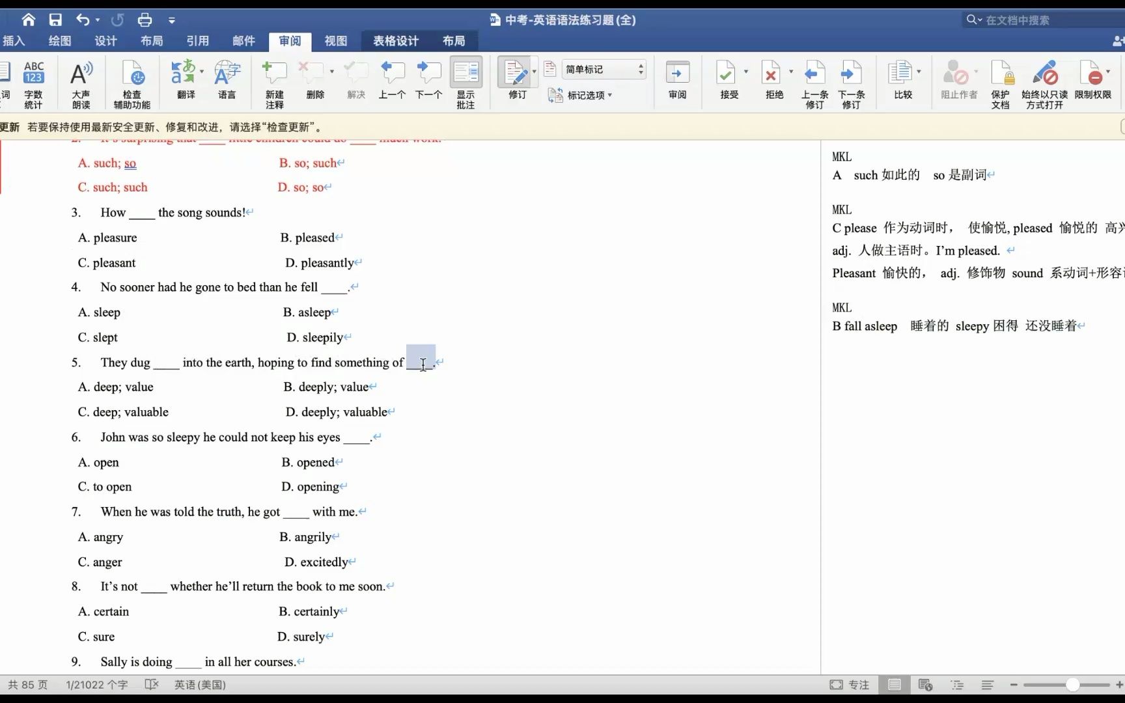This screenshot has width=1125, height=703.
Task: Switch to Draft view icon
Action: pos(988,685)
